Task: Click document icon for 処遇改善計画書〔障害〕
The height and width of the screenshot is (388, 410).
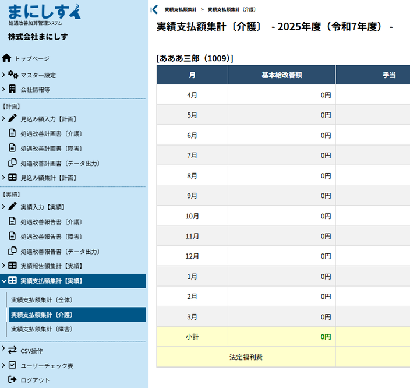Action: (12, 148)
